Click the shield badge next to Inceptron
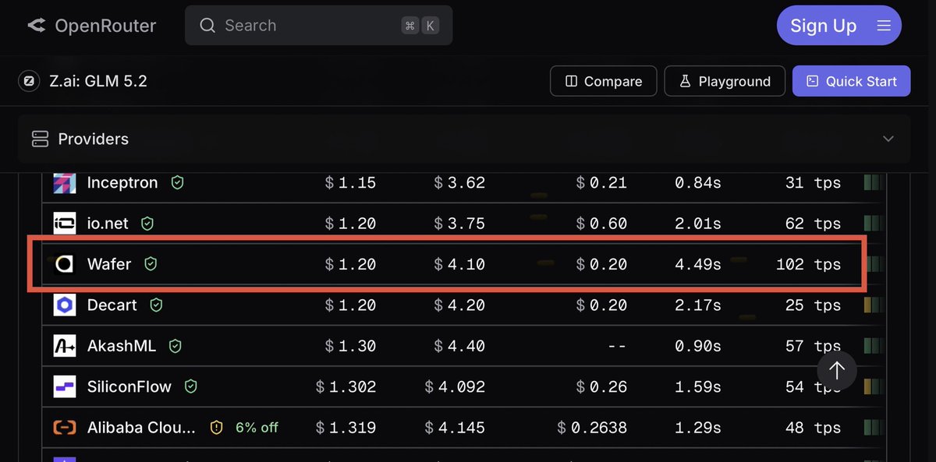The height and width of the screenshot is (462, 936). 178,183
